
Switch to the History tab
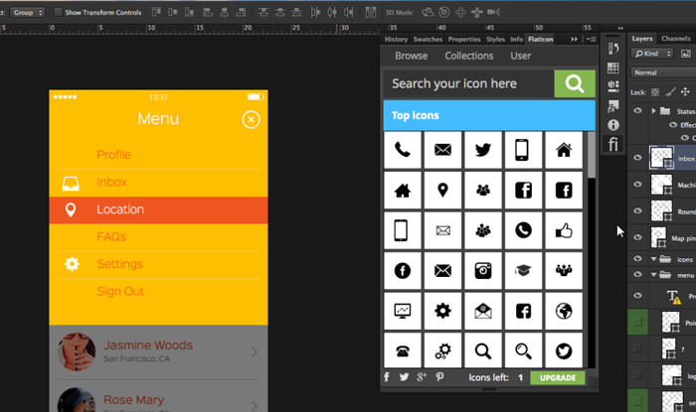(x=396, y=40)
